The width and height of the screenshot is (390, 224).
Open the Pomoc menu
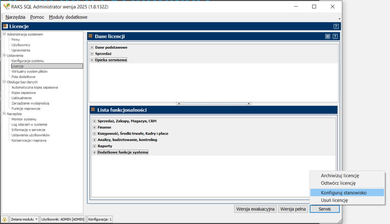pos(37,17)
